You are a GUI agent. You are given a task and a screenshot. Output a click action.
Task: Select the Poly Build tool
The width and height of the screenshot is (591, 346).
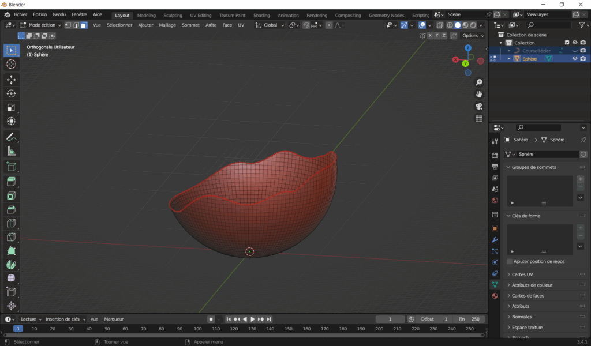12,251
